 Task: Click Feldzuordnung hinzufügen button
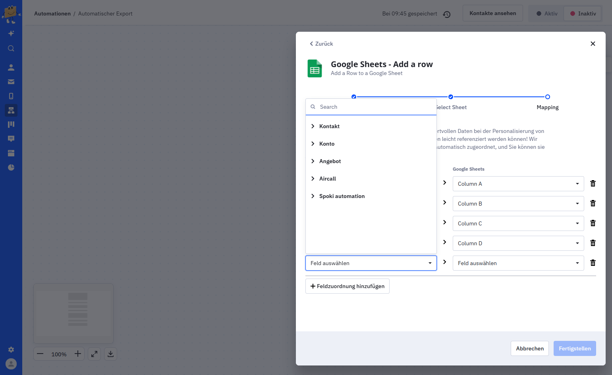coord(348,286)
